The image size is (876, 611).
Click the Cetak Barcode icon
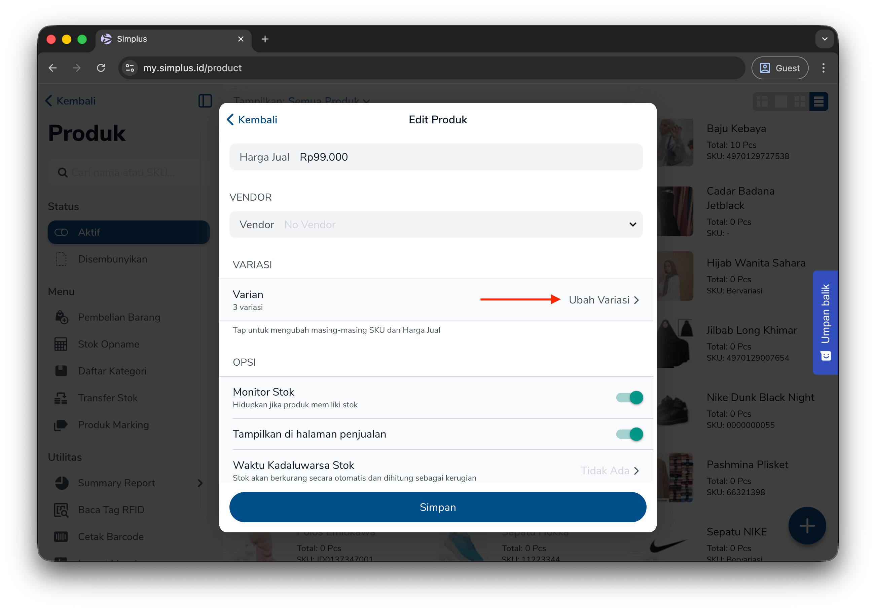pyautogui.click(x=61, y=537)
